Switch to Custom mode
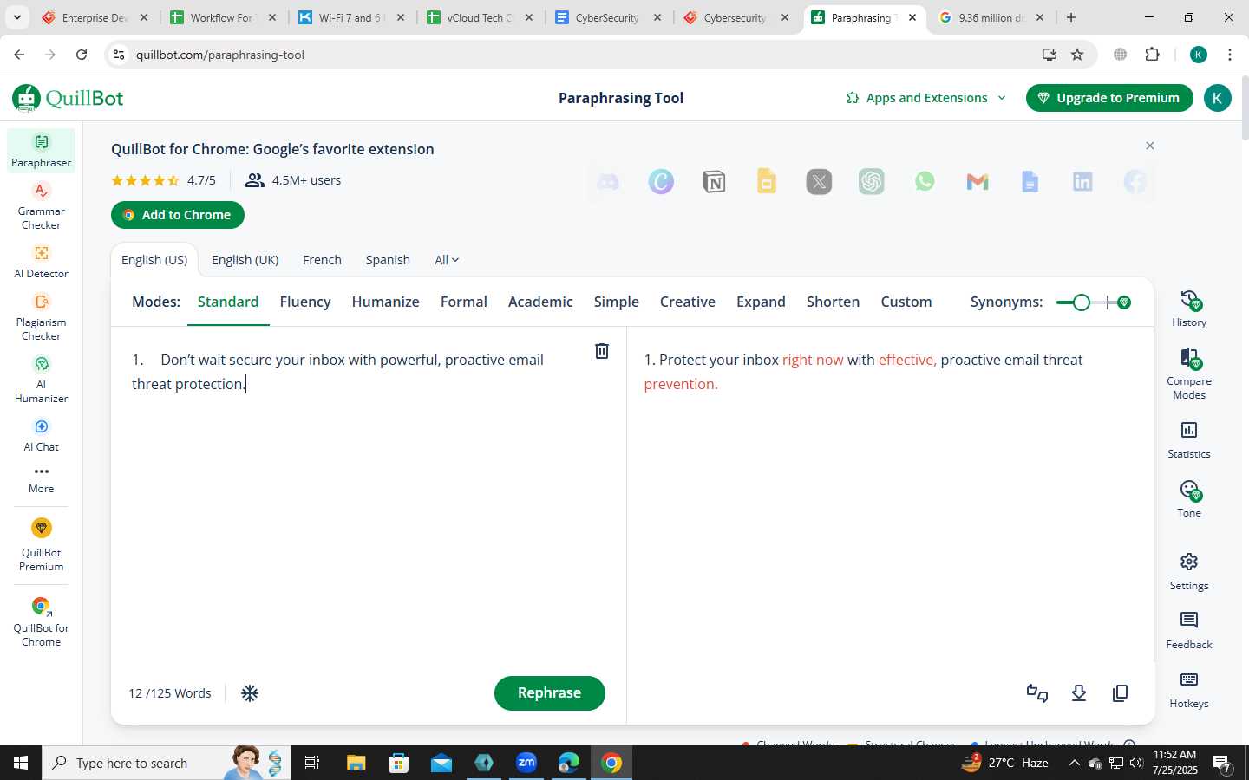Viewport: 1249px width, 780px height. 906,302
